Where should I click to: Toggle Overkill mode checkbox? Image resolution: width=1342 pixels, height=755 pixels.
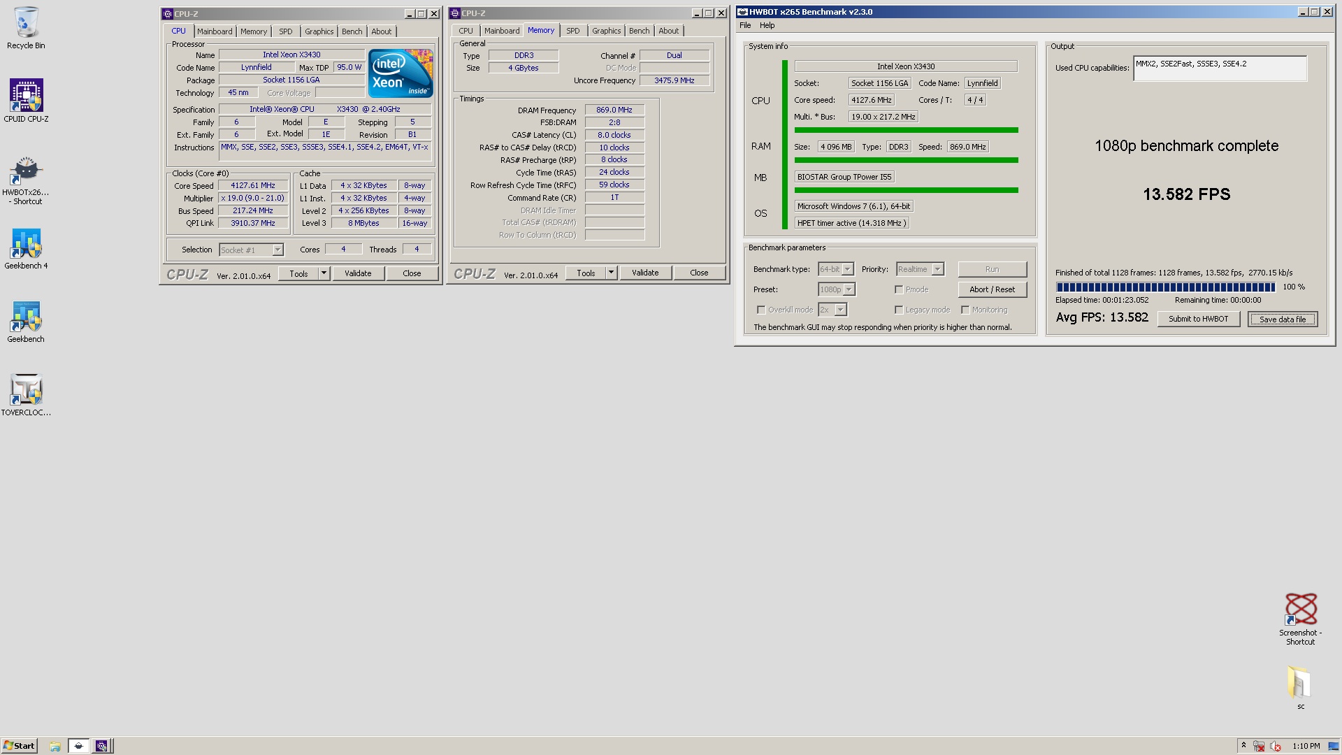(x=761, y=310)
